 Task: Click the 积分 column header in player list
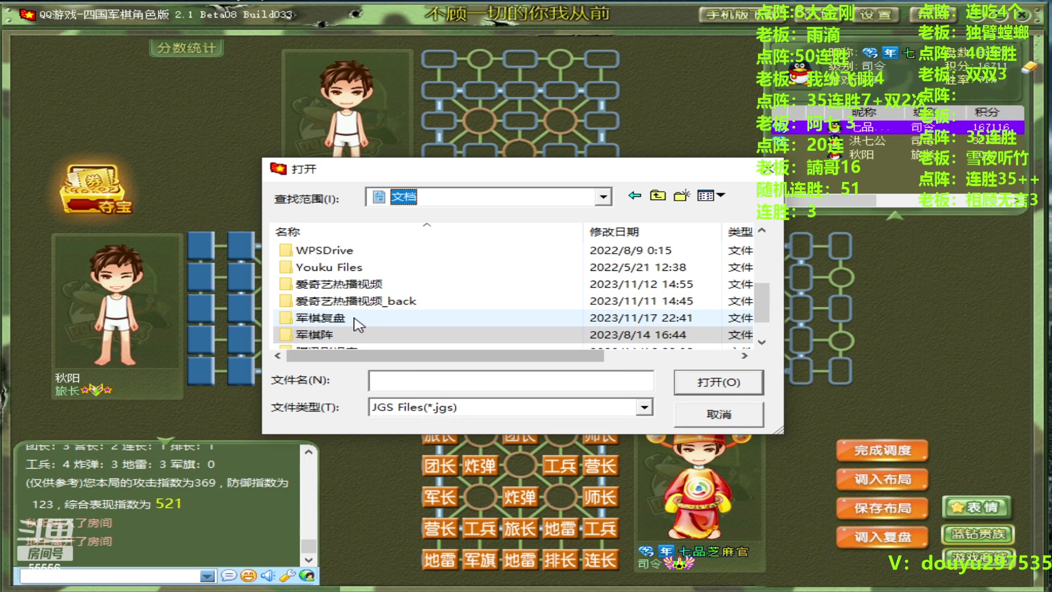[x=986, y=112]
